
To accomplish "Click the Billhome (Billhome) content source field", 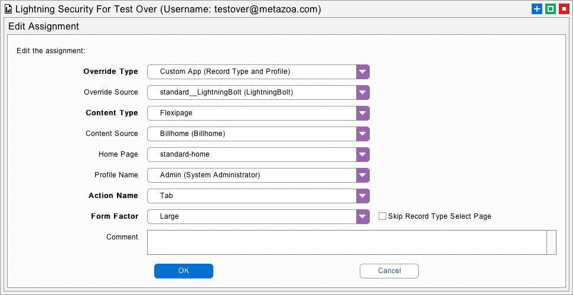I will tap(252, 134).
